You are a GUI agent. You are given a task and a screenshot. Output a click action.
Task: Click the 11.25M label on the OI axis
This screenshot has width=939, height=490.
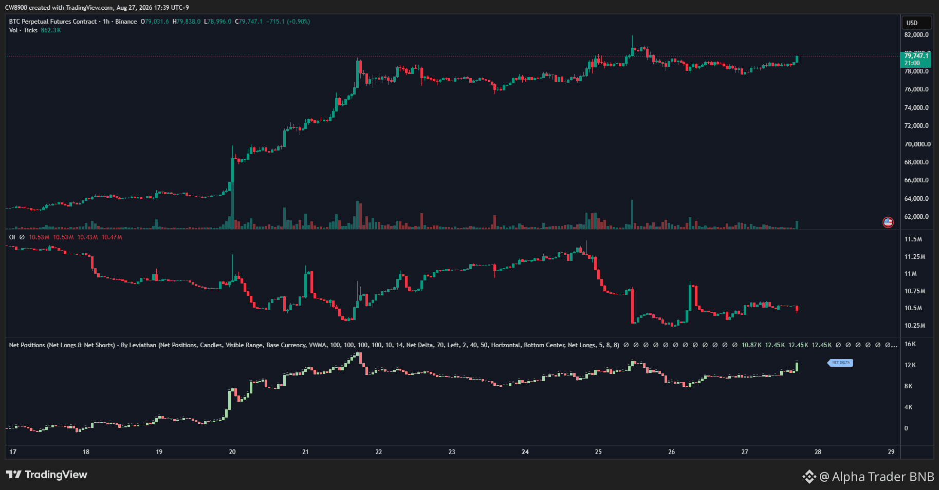click(915, 257)
